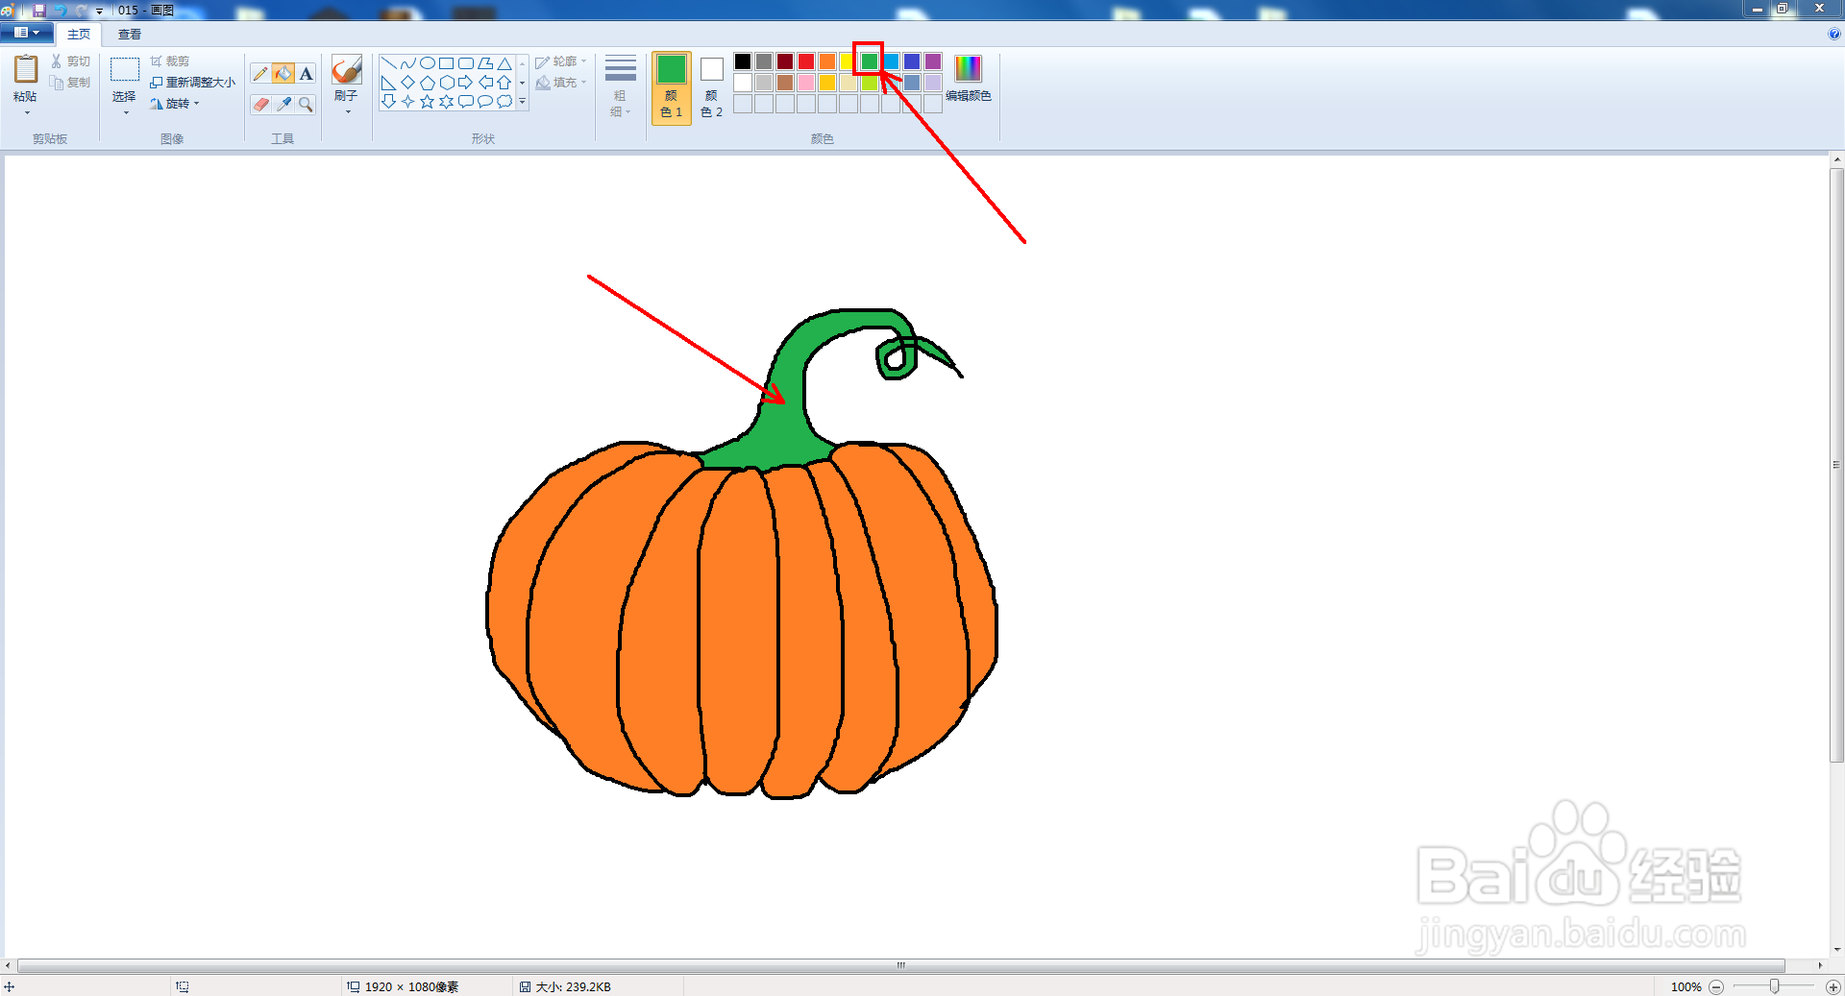Screen dimensions: 1845x996
Task: Click the Crop (裁剪) button
Action: point(170,61)
